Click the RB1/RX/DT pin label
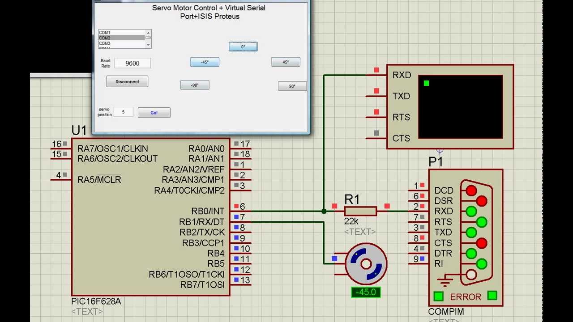Viewport: 573px width, 322px height. [x=201, y=222]
